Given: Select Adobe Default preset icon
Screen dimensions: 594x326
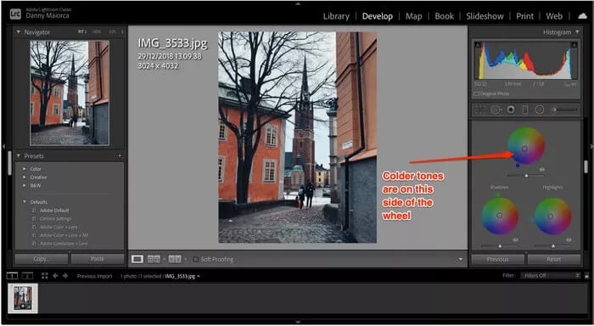Looking at the screenshot, I should point(34,211).
